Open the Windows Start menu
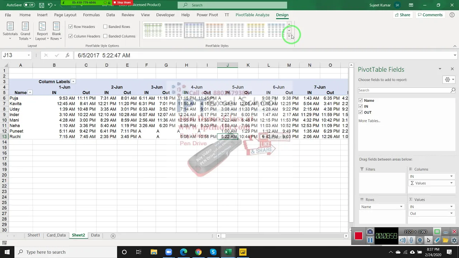The image size is (459, 258). [x=7, y=252]
